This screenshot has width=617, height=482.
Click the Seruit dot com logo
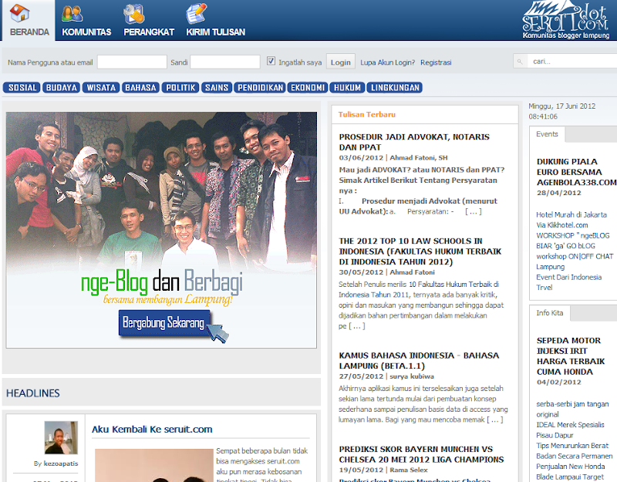click(565, 20)
